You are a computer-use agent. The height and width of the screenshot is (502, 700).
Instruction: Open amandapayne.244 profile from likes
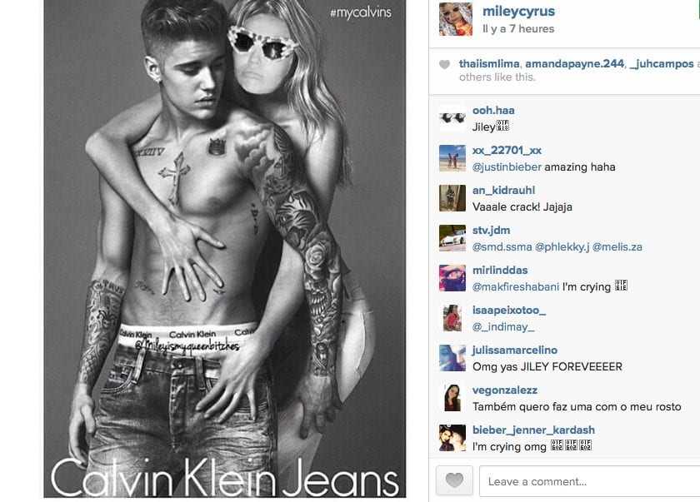tap(574, 64)
